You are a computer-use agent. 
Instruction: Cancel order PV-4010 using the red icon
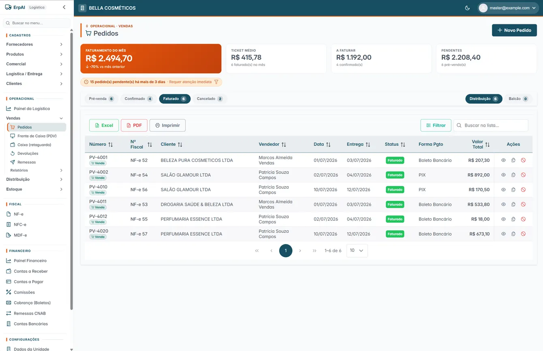tap(523, 189)
